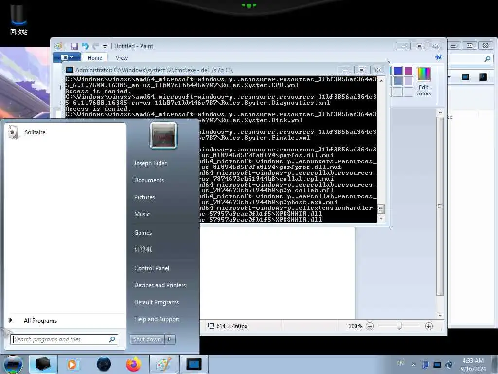Pick the steel blue color swatch
Screen dimensions: 498x374
[398, 81]
